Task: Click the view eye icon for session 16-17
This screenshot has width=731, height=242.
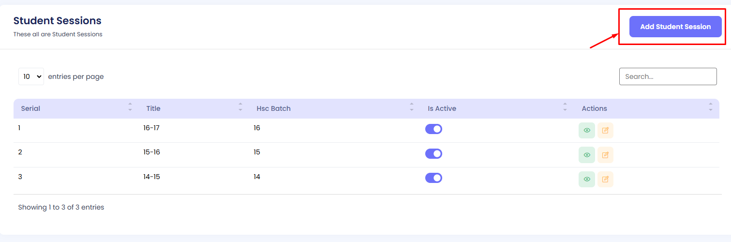Action: [x=586, y=131]
